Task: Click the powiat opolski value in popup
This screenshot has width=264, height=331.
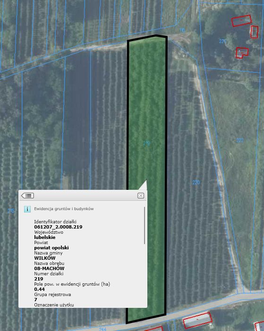Action: click(51, 247)
